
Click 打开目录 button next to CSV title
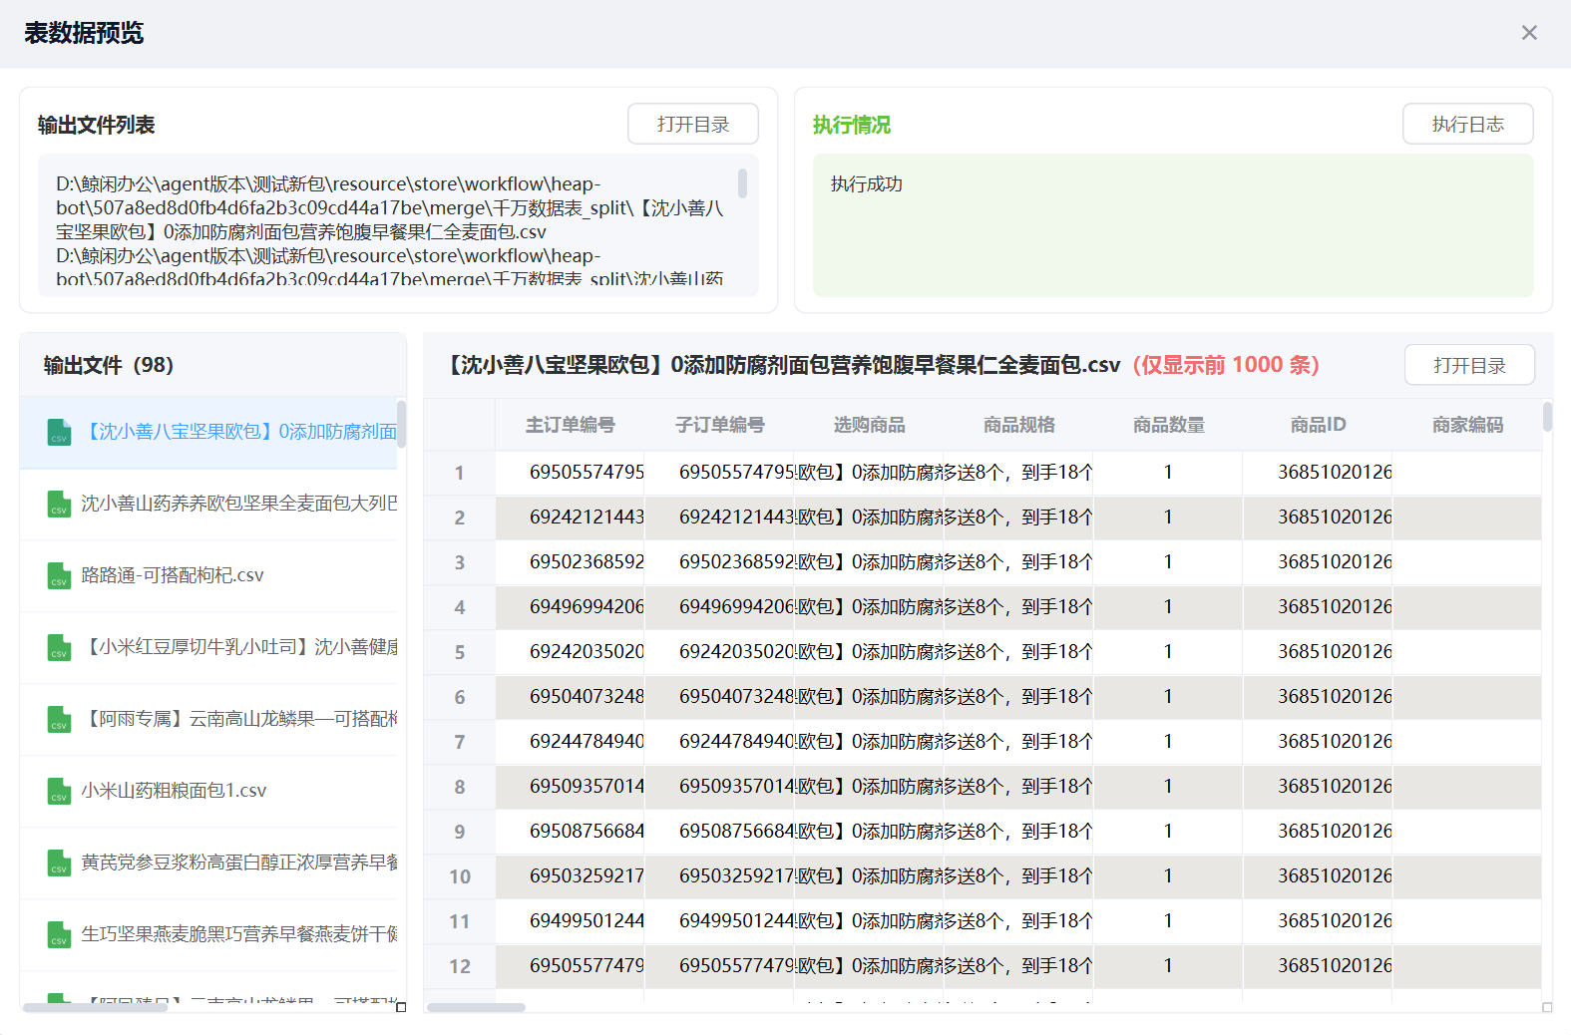1468,365
